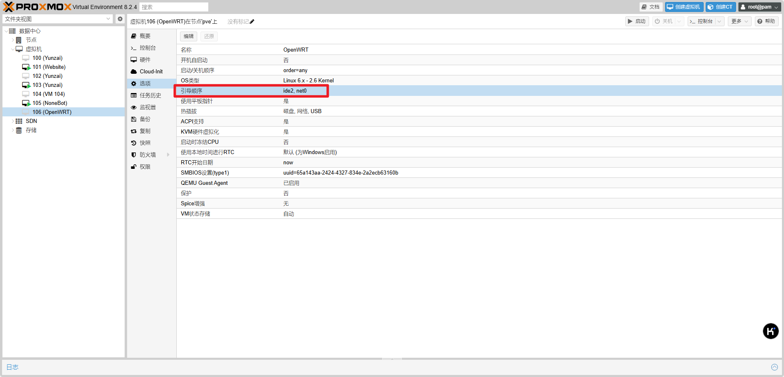Open the 快照 snapshots panel
The image size is (784, 377).
click(145, 143)
